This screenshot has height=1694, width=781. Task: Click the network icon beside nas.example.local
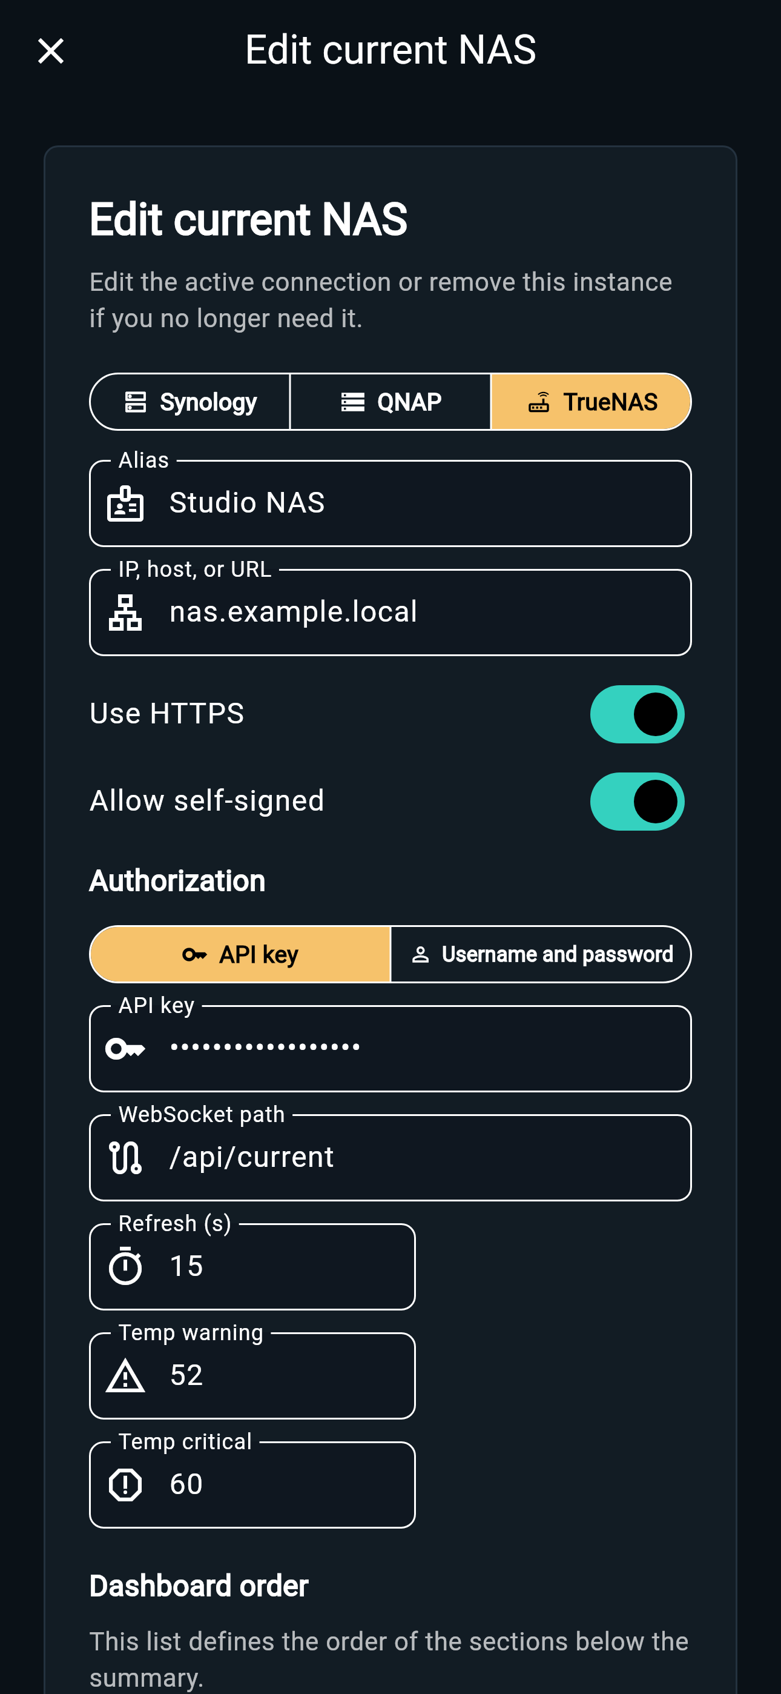[125, 613]
